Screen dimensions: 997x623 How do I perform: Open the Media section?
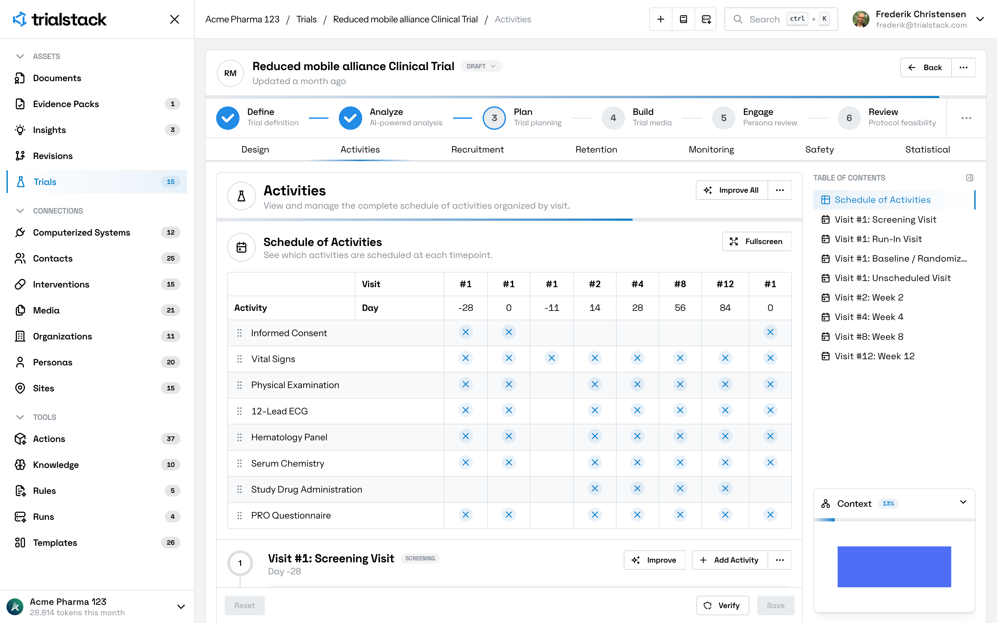[97, 310]
